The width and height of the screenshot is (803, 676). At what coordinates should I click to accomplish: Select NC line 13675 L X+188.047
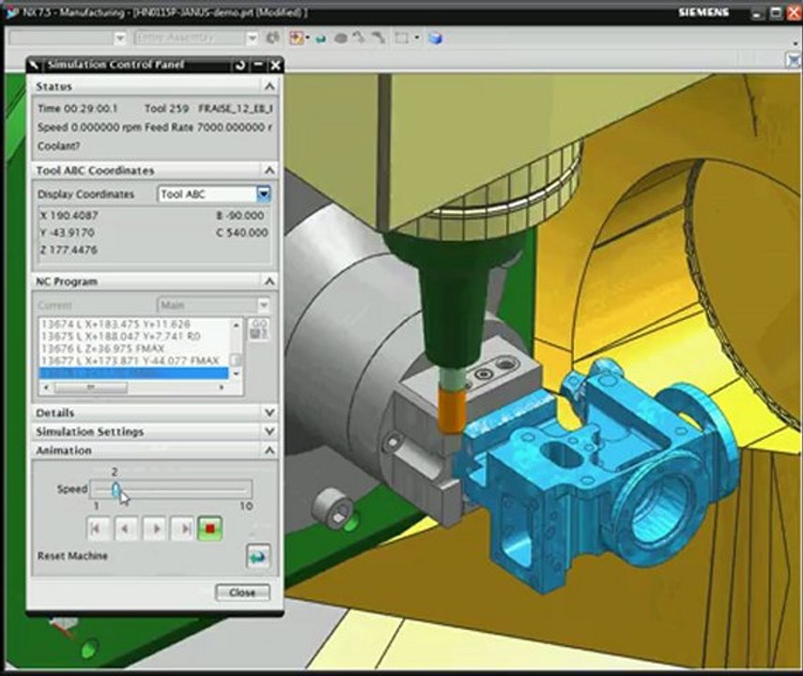[x=121, y=336]
